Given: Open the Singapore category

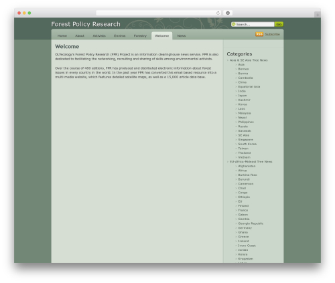Looking at the screenshot, I should pyautogui.click(x=246, y=140).
